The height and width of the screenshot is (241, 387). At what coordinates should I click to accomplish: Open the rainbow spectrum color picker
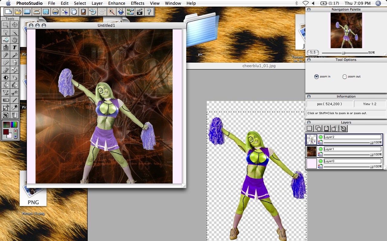click(x=14, y=124)
